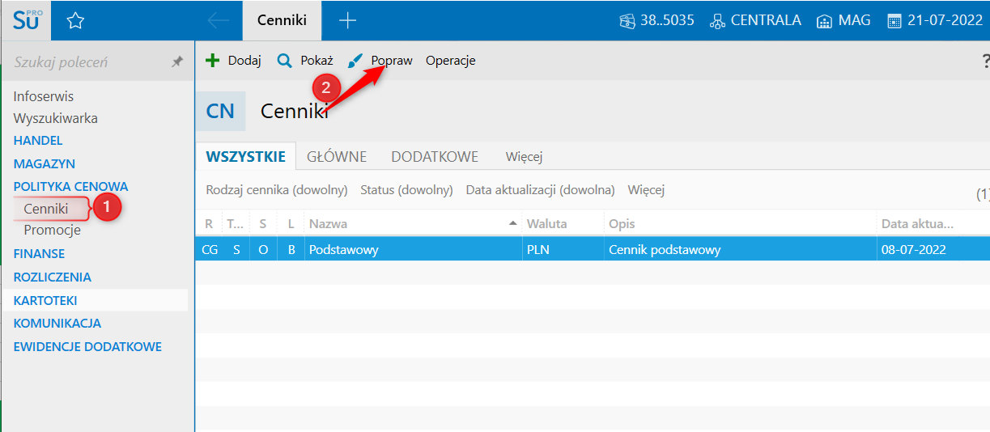This screenshot has height=432, width=990.
Task: Switch to the DODATKOWE tab
Action: [435, 157]
